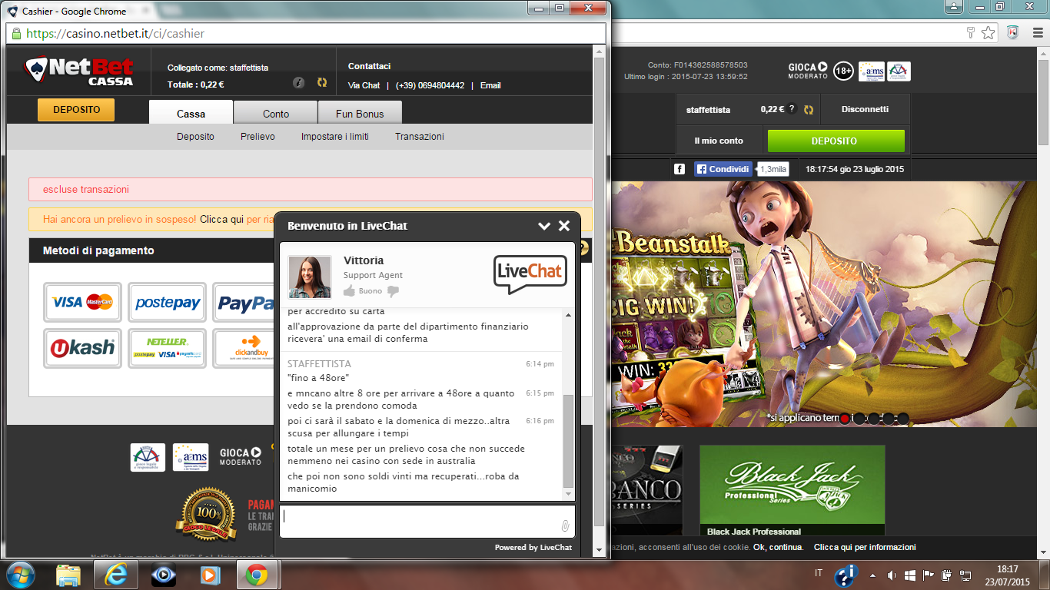Click the Gioca Moderato logo in casino header
Image resolution: width=1050 pixels, height=590 pixels.
pos(808,71)
